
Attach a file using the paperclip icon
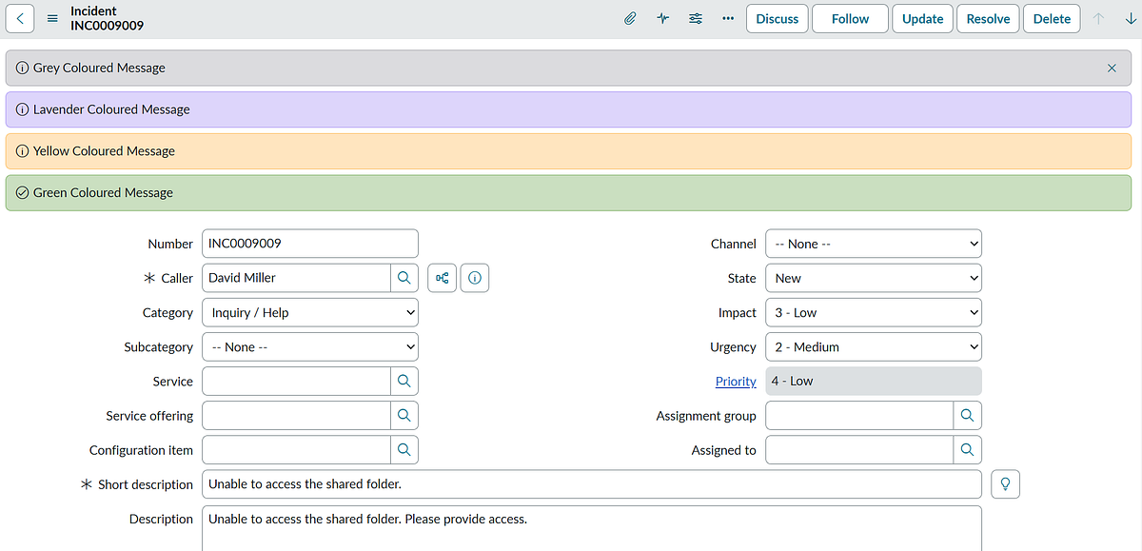(x=630, y=18)
